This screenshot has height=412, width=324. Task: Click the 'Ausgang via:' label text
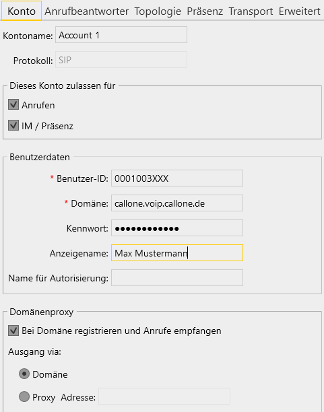tap(35, 351)
